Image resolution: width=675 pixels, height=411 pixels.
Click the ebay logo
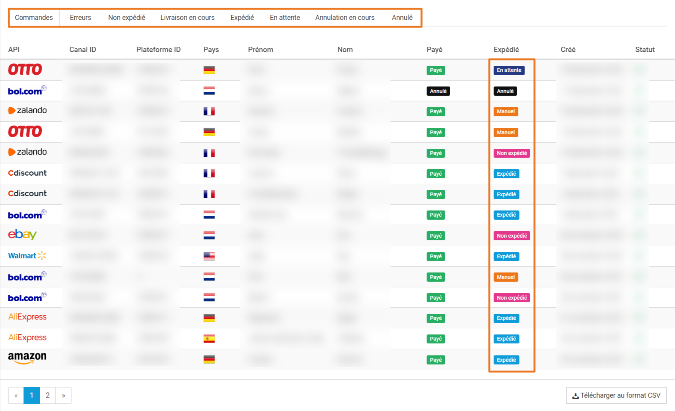[22, 234]
